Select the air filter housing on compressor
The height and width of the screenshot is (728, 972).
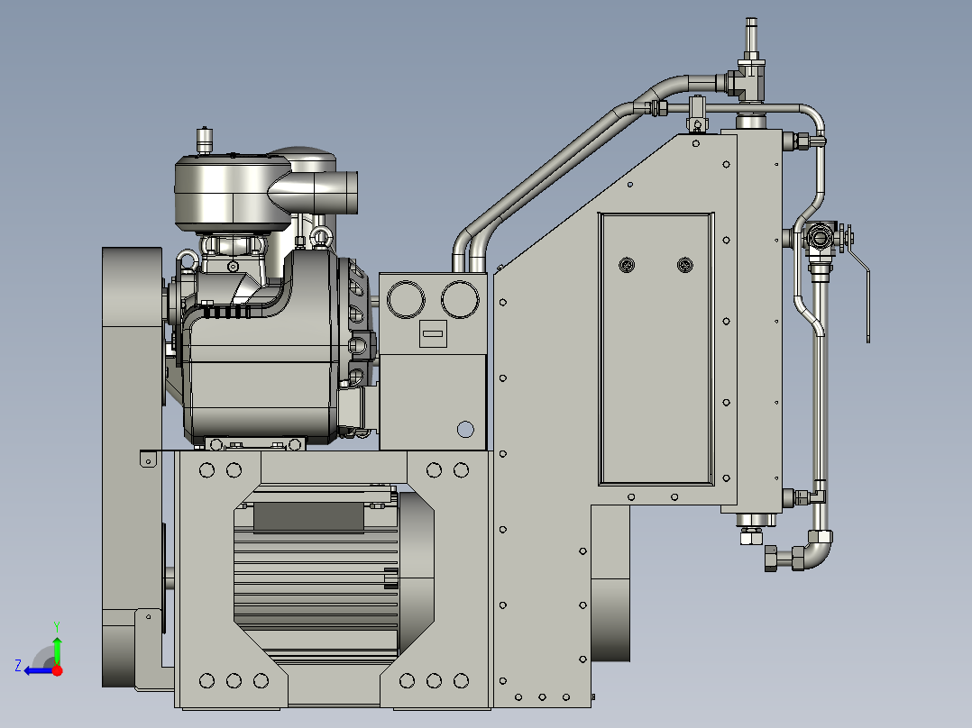point(233,192)
